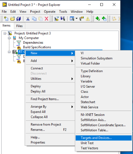
Task: Open the File menu
Action: tap(4, 12)
